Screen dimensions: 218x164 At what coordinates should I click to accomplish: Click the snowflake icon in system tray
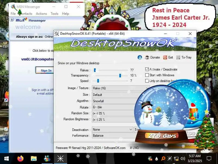coord(169,159)
